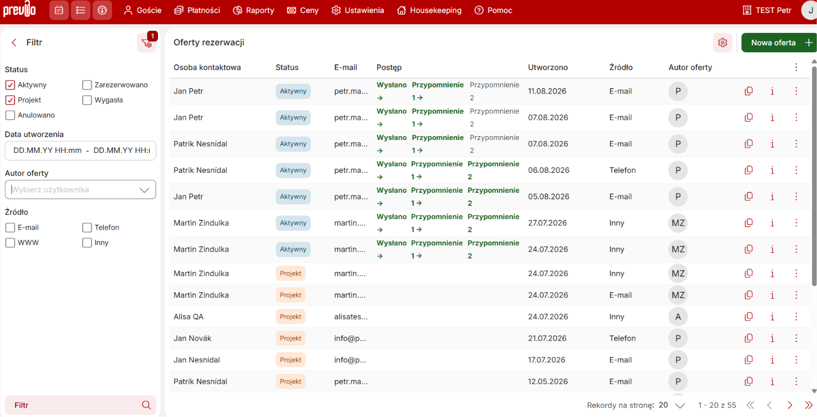Open the records per page dropdown

(x=672, y=405)
